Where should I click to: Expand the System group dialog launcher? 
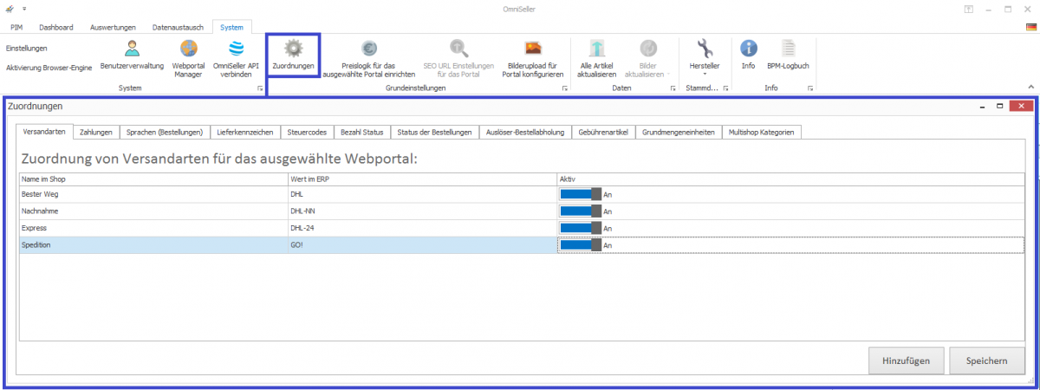(259, 88)
